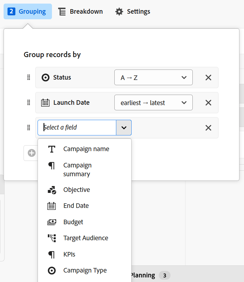Image resolution: width=244 pixels, height=282 pixels.
Task: Expand the Select a field dropdown chevron
Action: (x=124, y=128)
